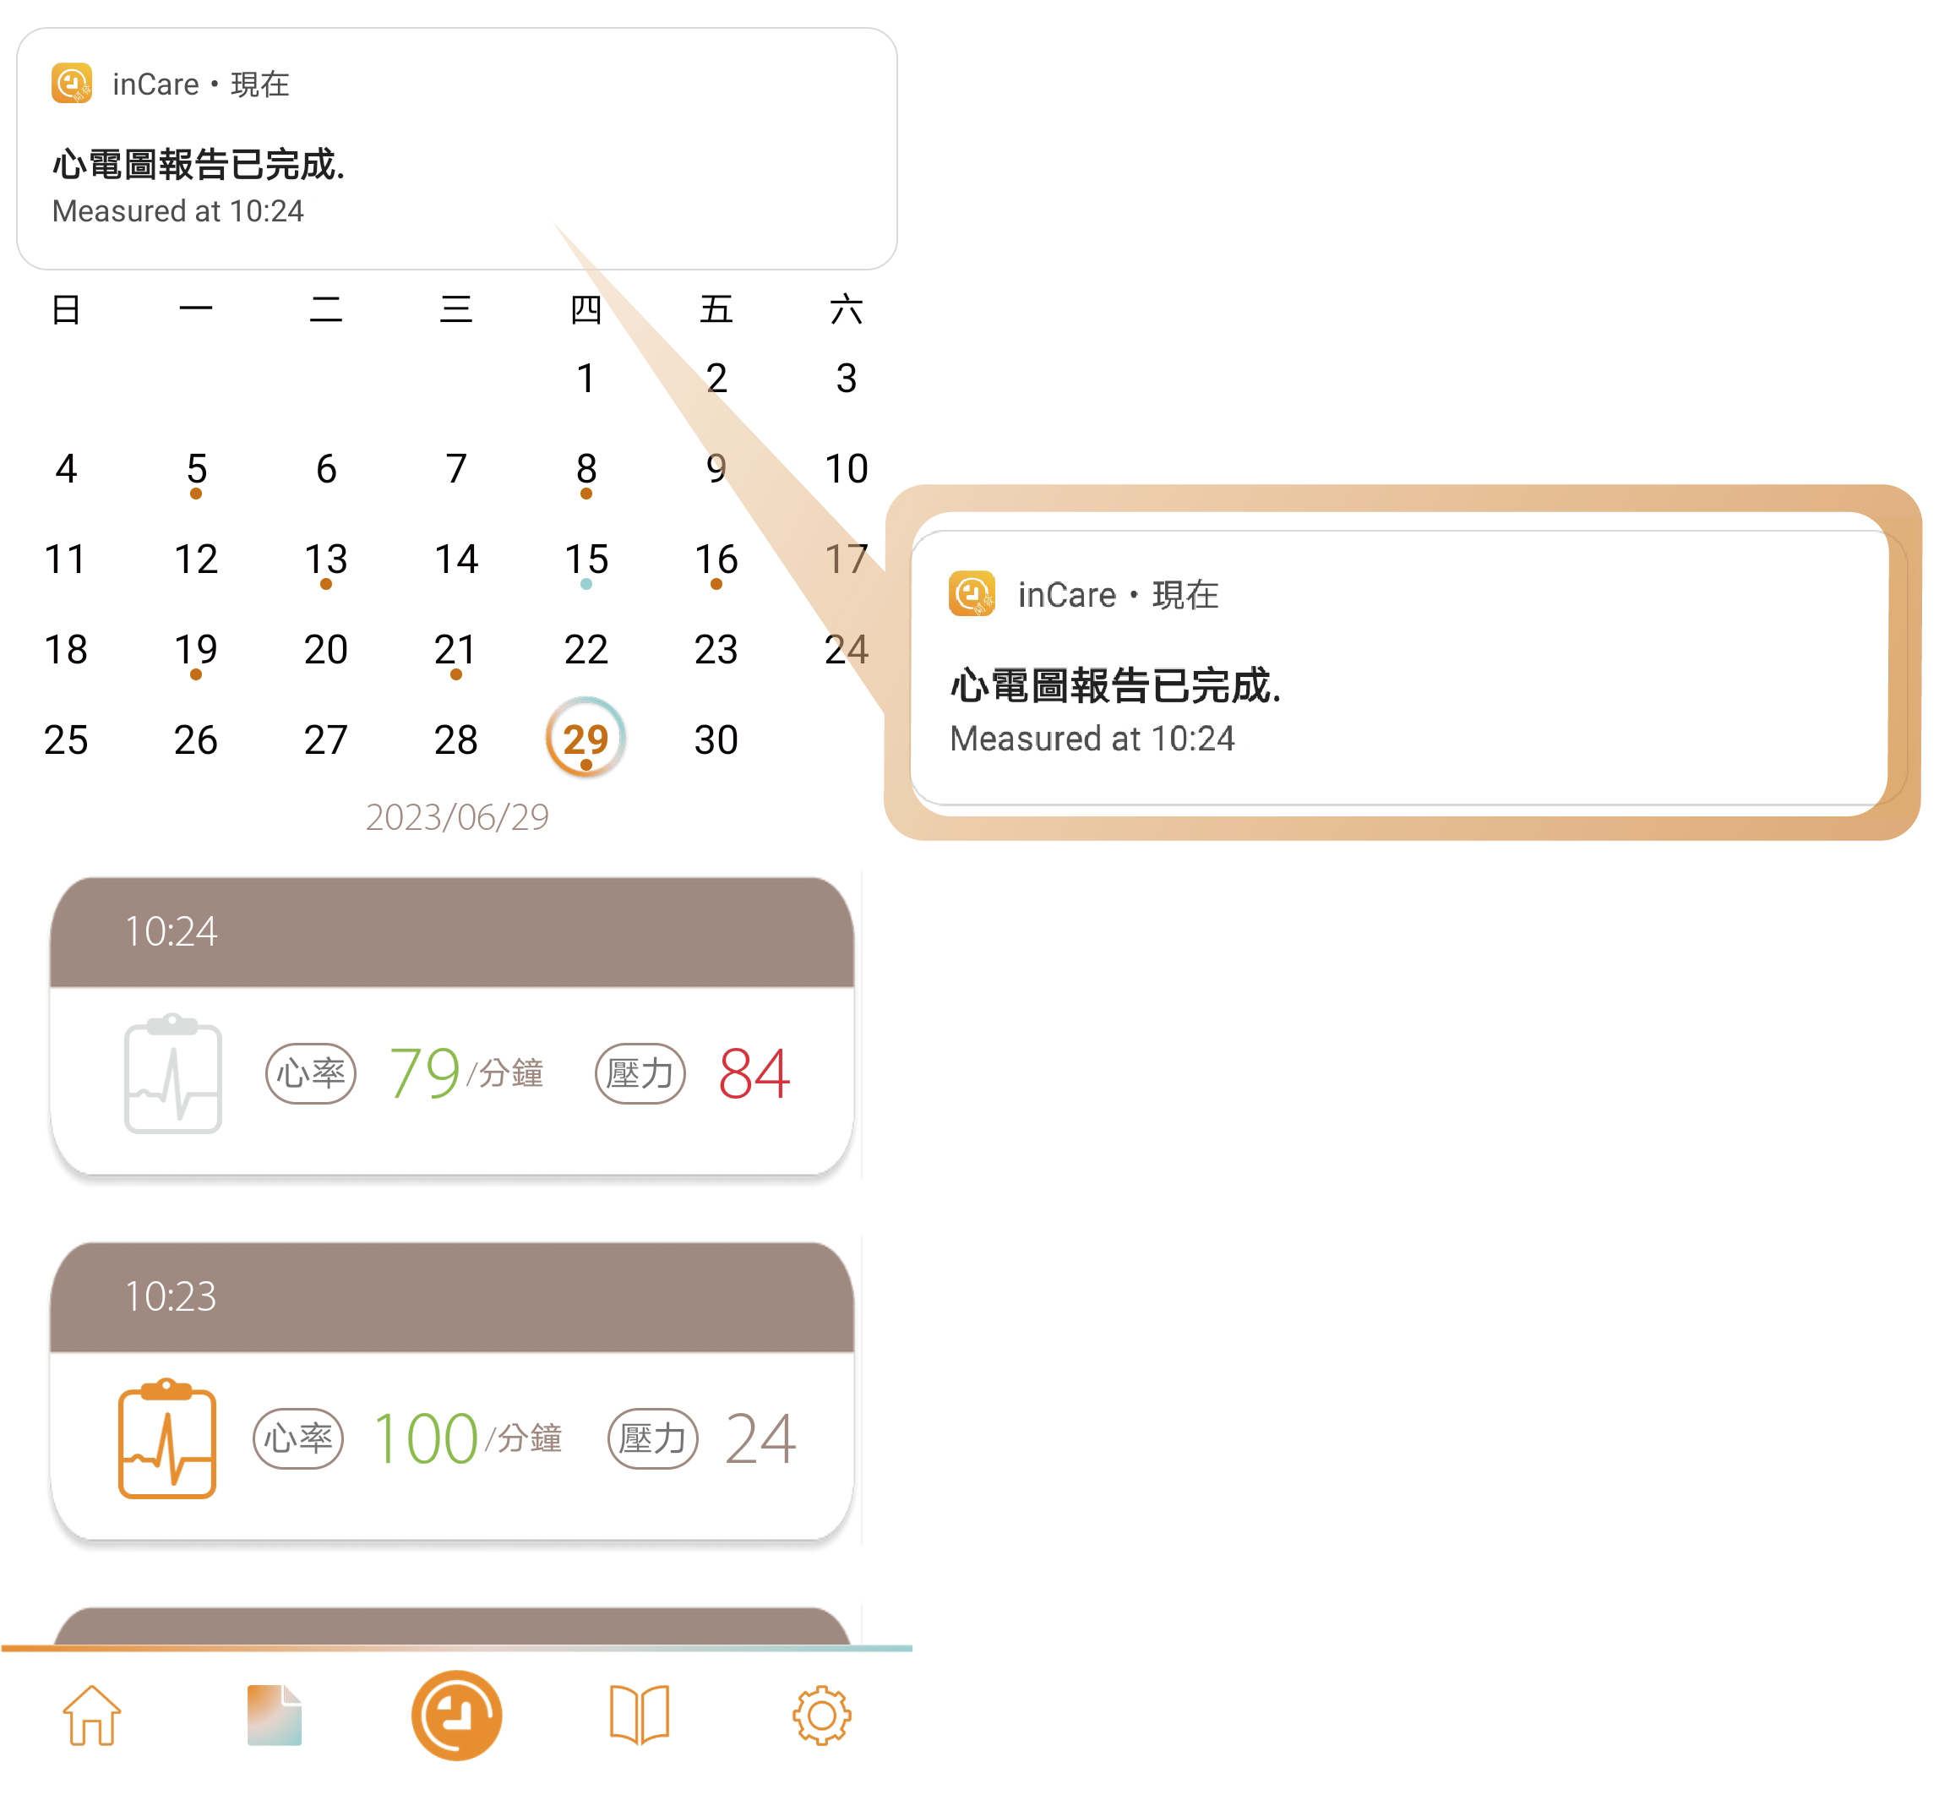Select calendar date 13
The image size is (1939, 1806).
click(x=326, y=561)
